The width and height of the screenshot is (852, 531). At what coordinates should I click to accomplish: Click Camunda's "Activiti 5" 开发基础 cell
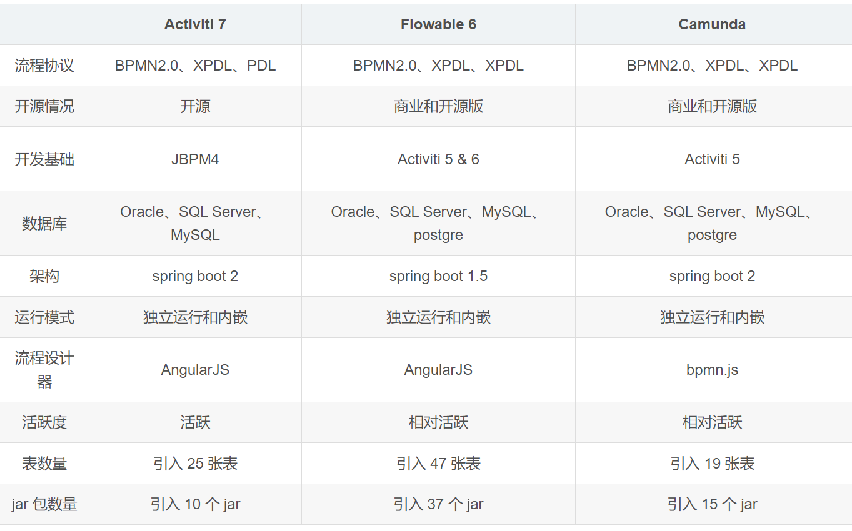click(712, 159)
